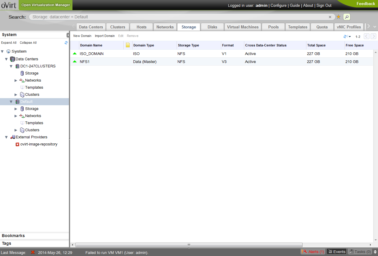Click the red error icon in Last Message bar

click(x=33, y=252)
